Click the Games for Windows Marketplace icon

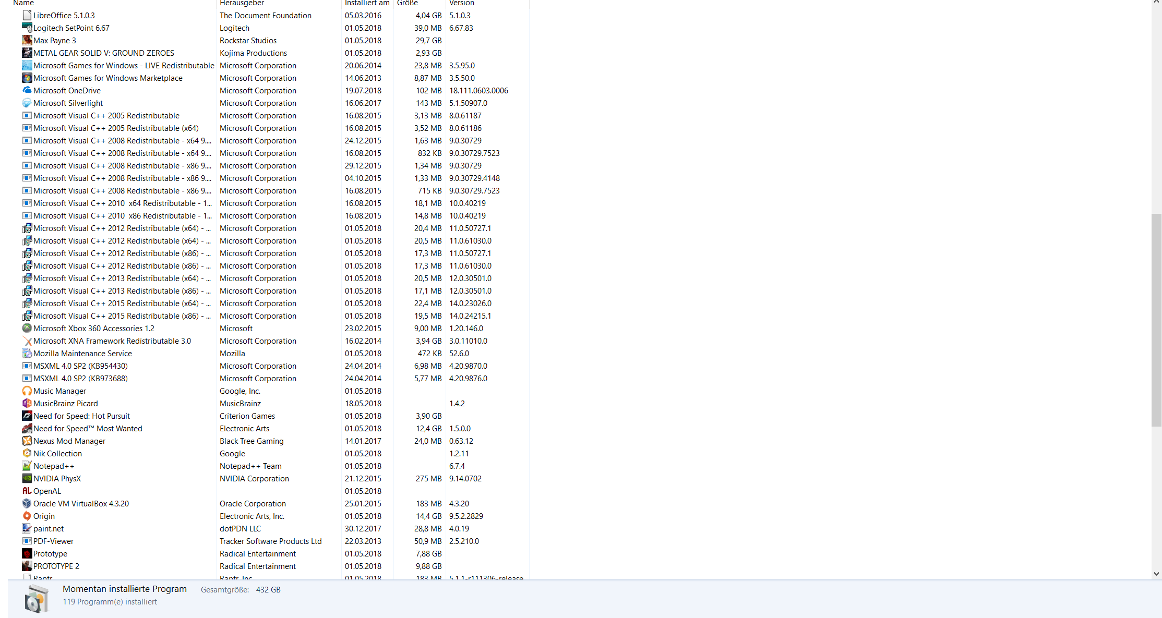click(27, 78)
